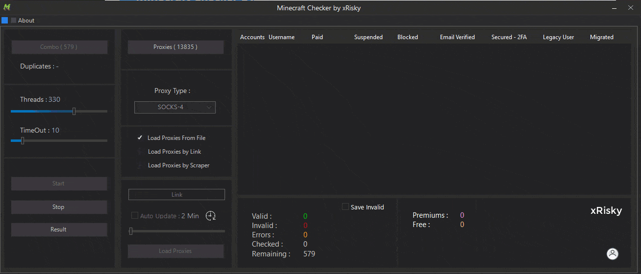
Task: Click the Stop button
Action: [59, 207]
